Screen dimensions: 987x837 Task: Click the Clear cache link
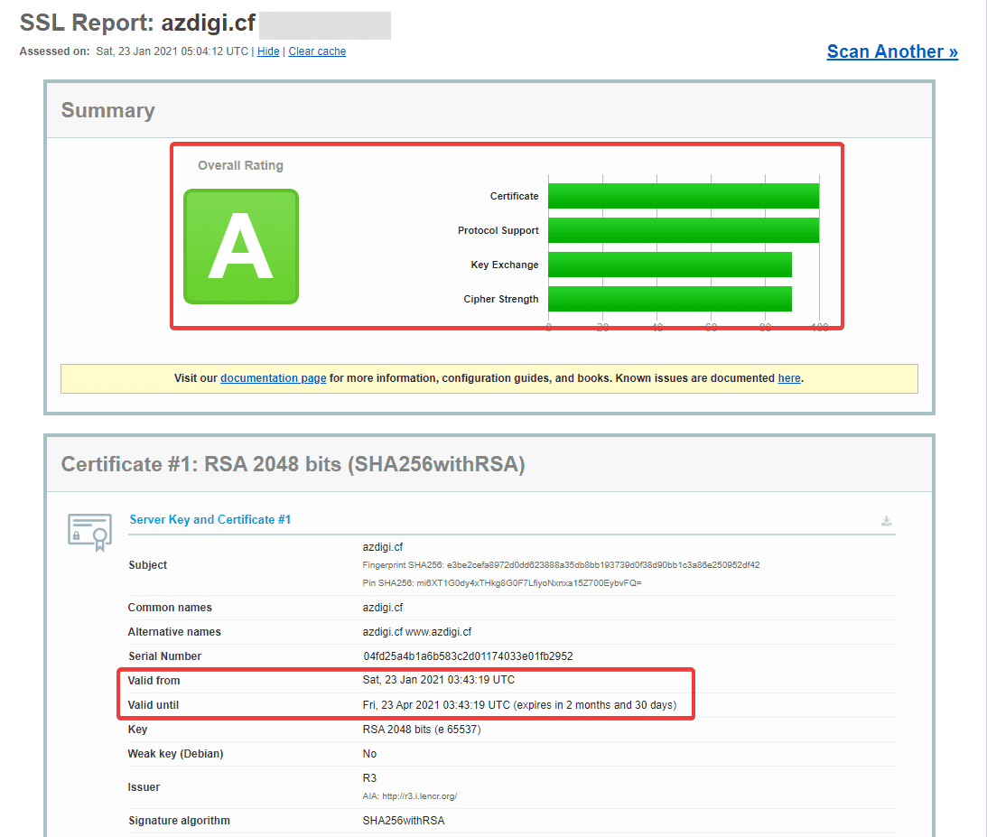317,51
